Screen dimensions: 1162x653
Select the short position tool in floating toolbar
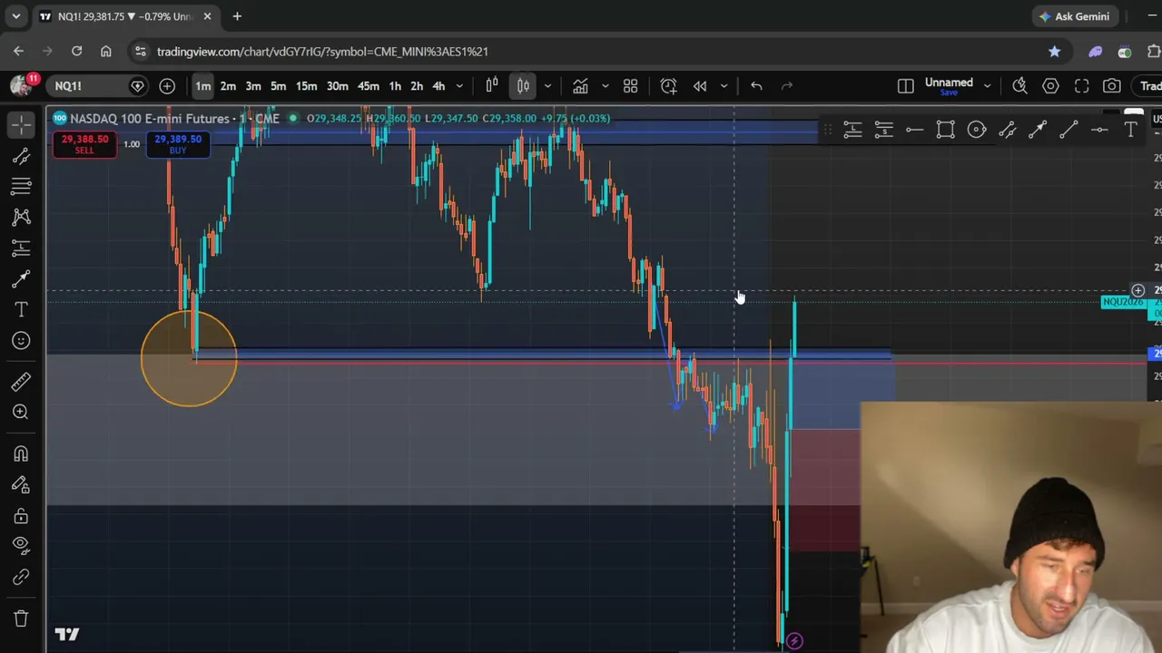click(x=883, y=131)
